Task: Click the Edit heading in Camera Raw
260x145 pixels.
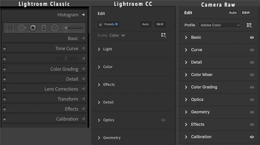Action: [188, 13]
